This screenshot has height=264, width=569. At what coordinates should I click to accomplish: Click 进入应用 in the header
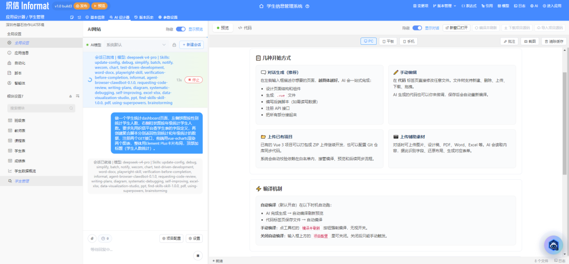(x=552, y=6)
